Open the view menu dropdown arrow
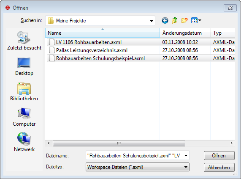241x179 pixels. tap(200, 20)
